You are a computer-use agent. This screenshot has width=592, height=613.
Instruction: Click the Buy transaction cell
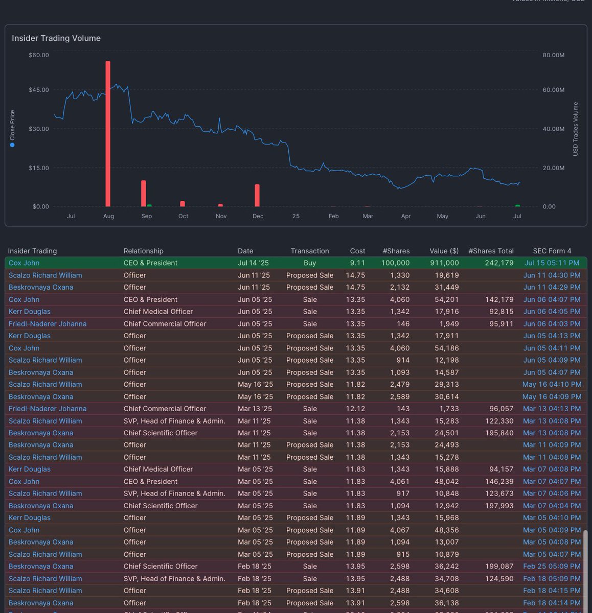(x=310, y=263)
